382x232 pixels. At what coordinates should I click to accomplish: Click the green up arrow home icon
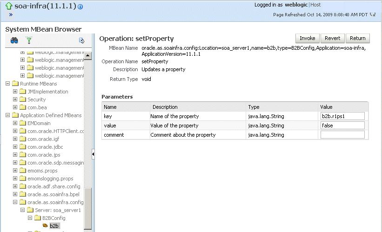(x=9, y=6)
